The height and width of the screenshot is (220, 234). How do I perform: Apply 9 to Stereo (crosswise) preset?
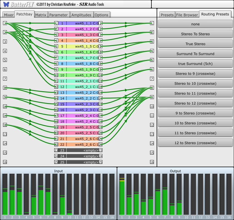click(x=195, y=113)
